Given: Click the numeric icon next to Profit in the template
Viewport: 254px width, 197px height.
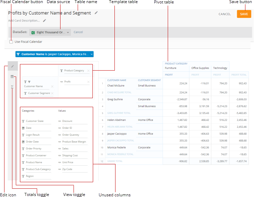Looking at the screenshot, I should [x=62, y=82].
